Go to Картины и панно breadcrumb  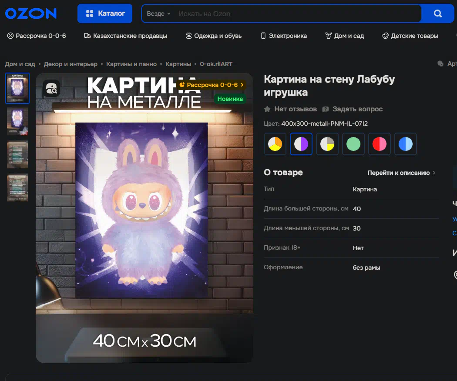coord(131,64)
